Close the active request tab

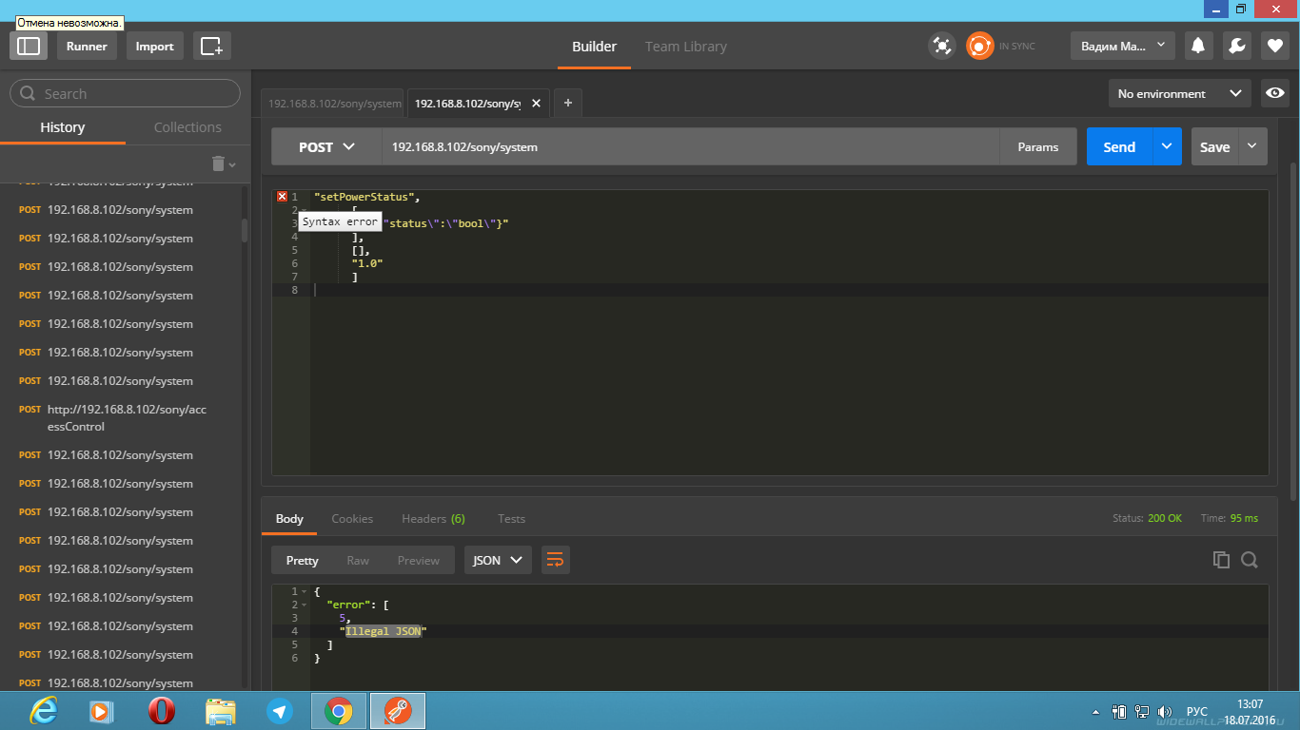click(x=537, y=103)
